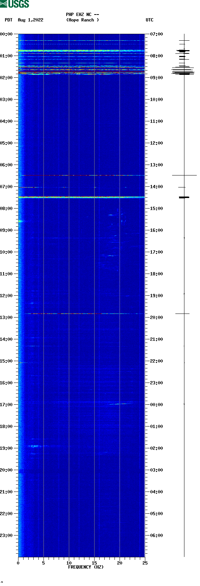Image resolution: width=200 pixels, height=586 pixels.
Task: Click the bright cyan band near 07:30 PDT
Action: point(82,197)
